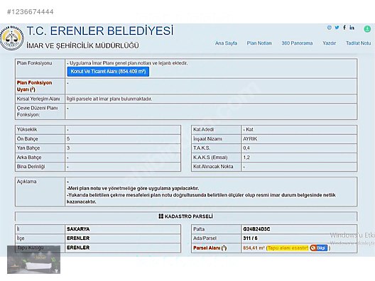This screenshot has width=375, height=281.
Task: Click Yazdır to print the page
Action: 329,43
